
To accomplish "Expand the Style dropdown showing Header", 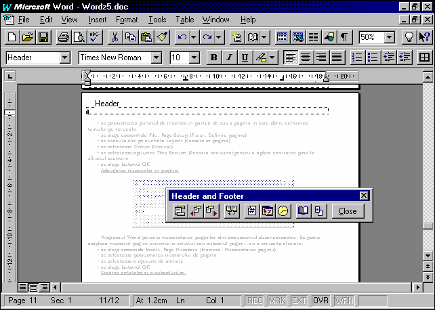I will click(65, 58).
